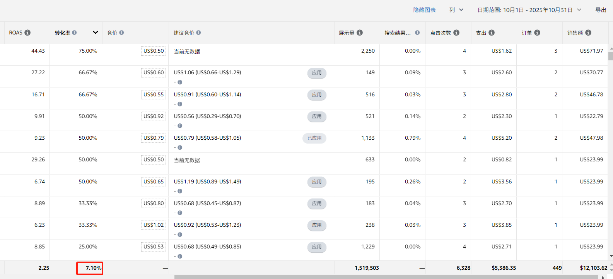Click the info icon beside 订单 header
Viewport: 613px width, 279px height.
click(537, 33)
